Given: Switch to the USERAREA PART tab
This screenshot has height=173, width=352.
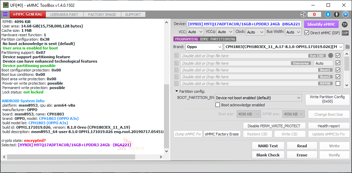Looking at the screenshot, I should point(64,15).
